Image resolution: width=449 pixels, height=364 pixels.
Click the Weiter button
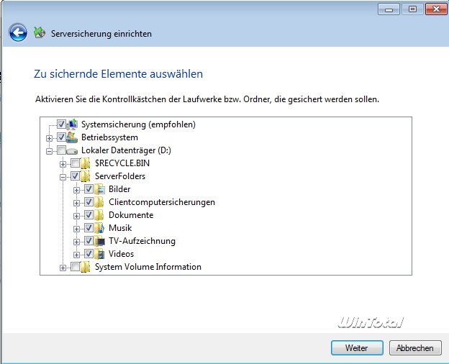(x=356, y=347)
